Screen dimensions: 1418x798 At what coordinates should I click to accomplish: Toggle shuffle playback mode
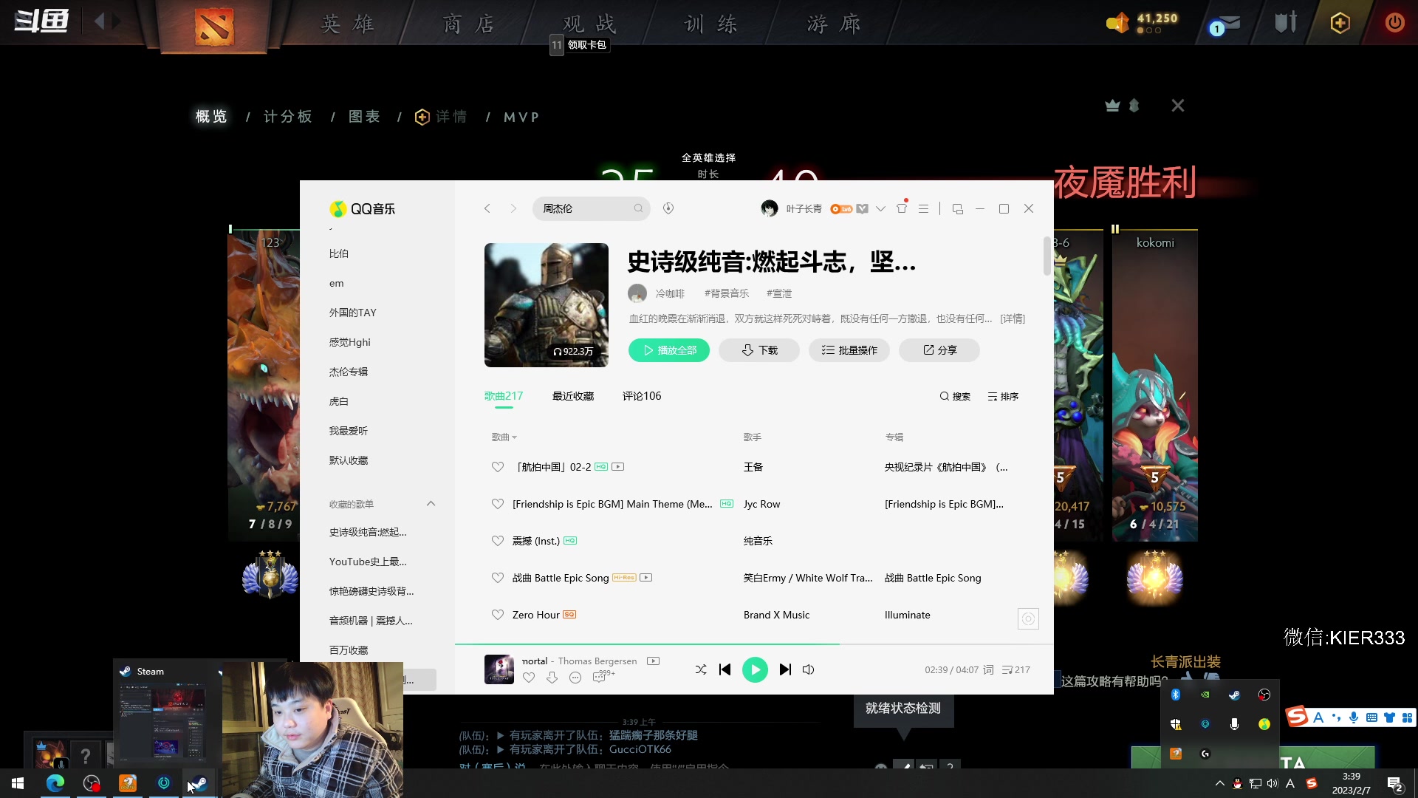pyautogui.click(x=700, y=669)
